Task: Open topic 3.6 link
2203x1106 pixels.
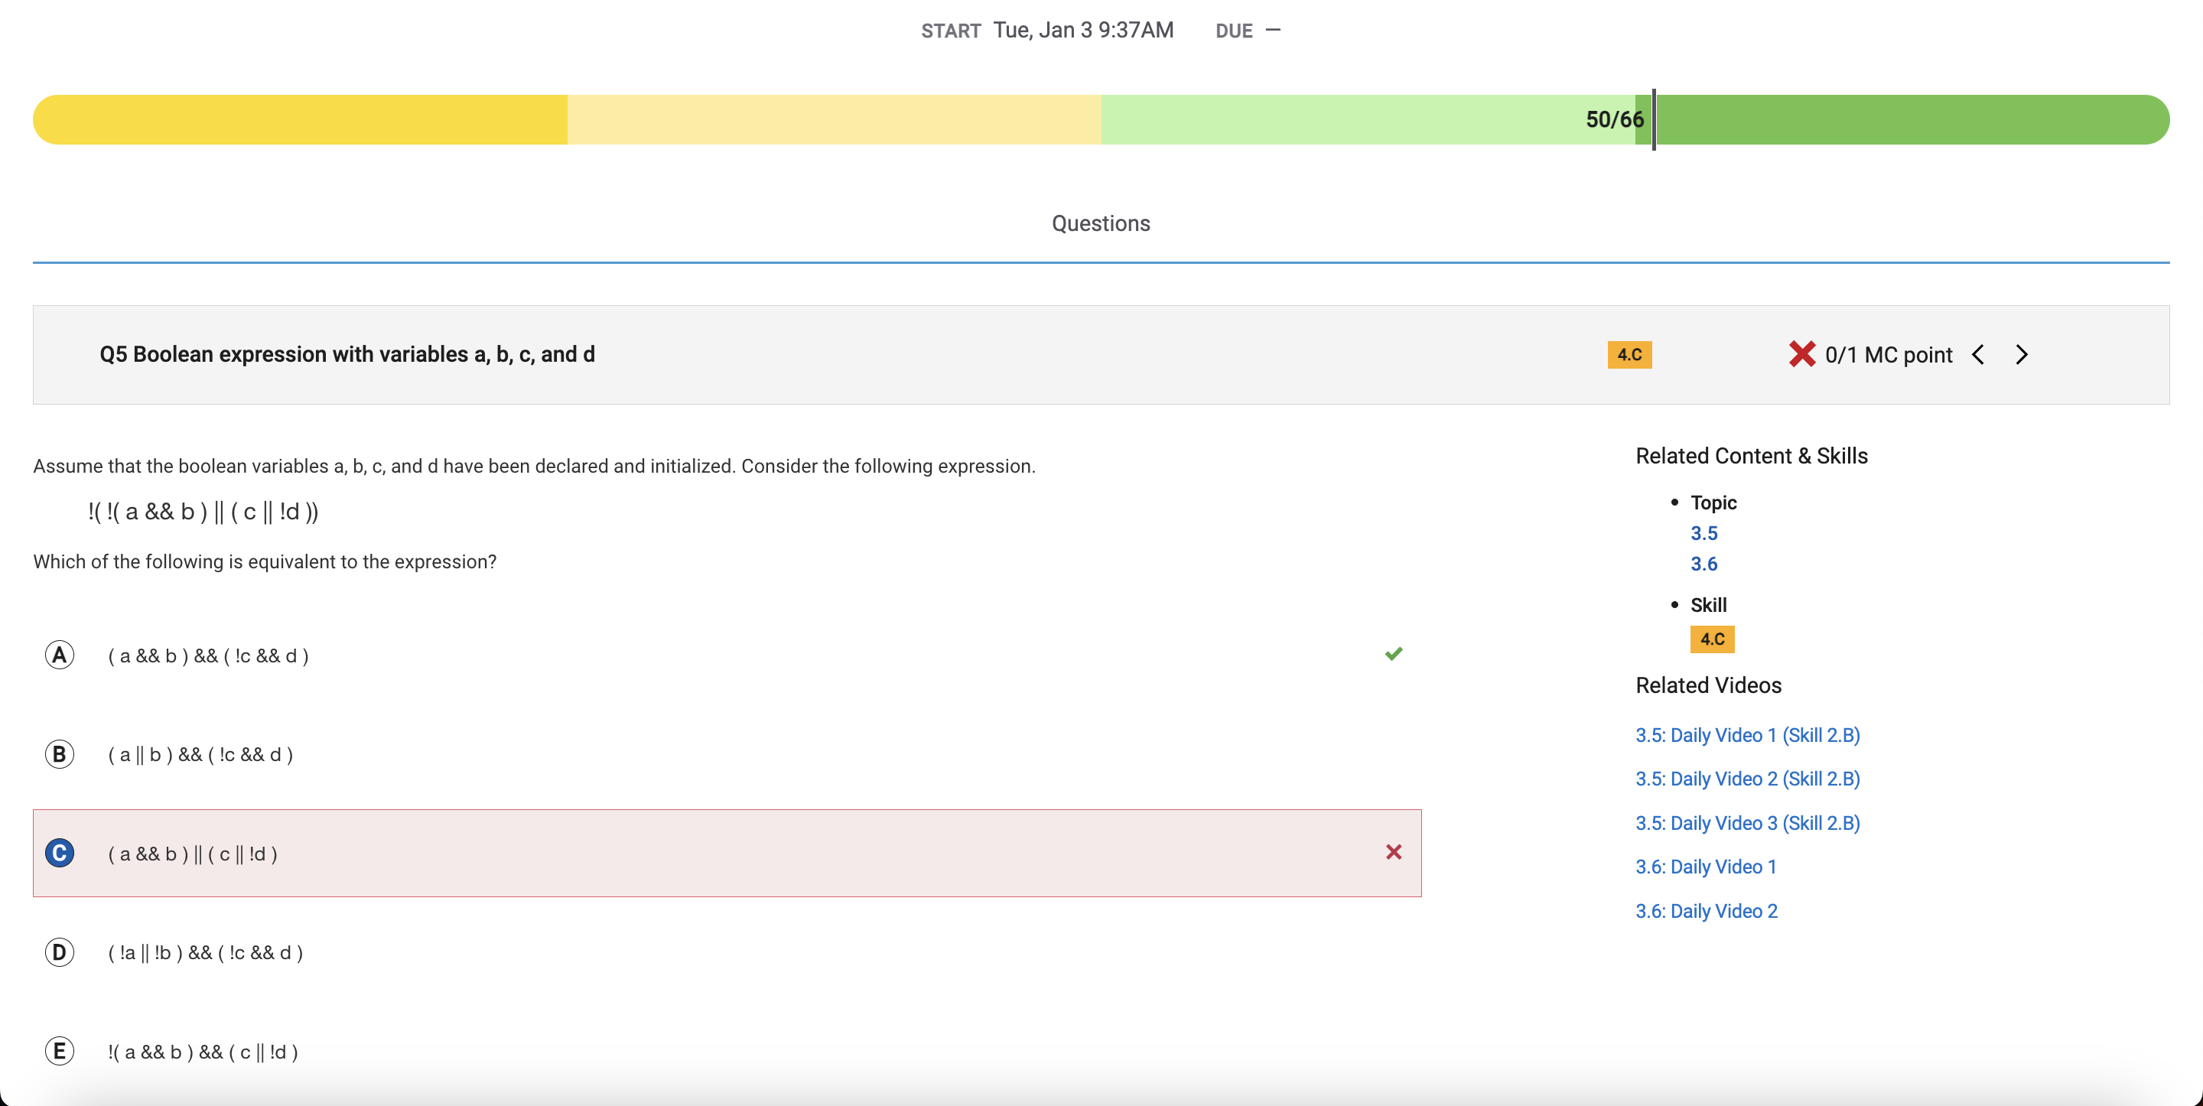Action: 1704,564
